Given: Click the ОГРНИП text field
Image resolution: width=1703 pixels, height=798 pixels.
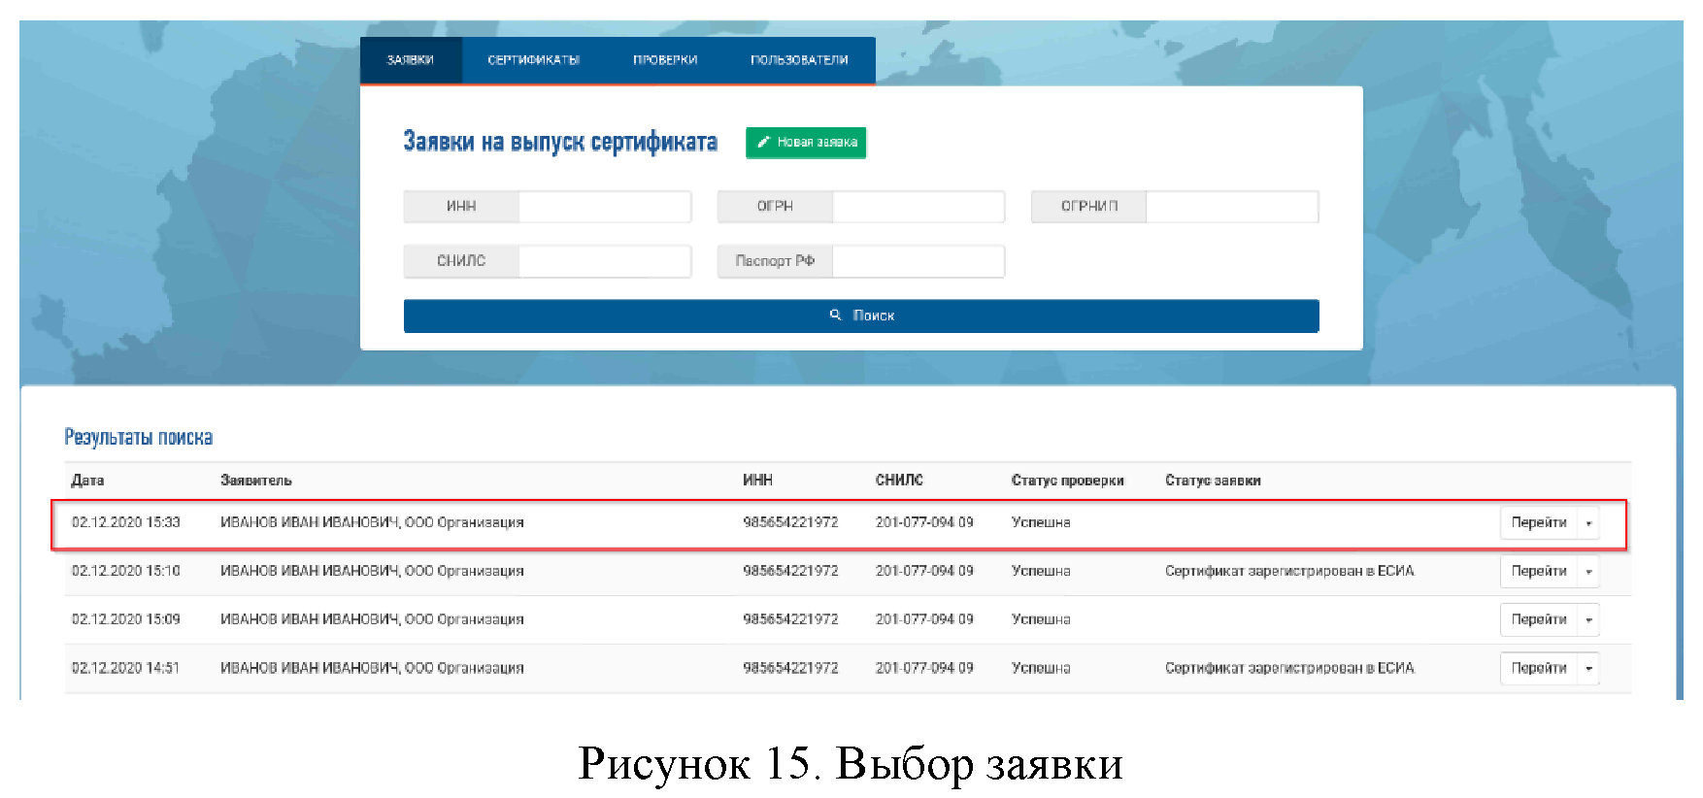Looking at the screenshot, I should point(1231,207).
